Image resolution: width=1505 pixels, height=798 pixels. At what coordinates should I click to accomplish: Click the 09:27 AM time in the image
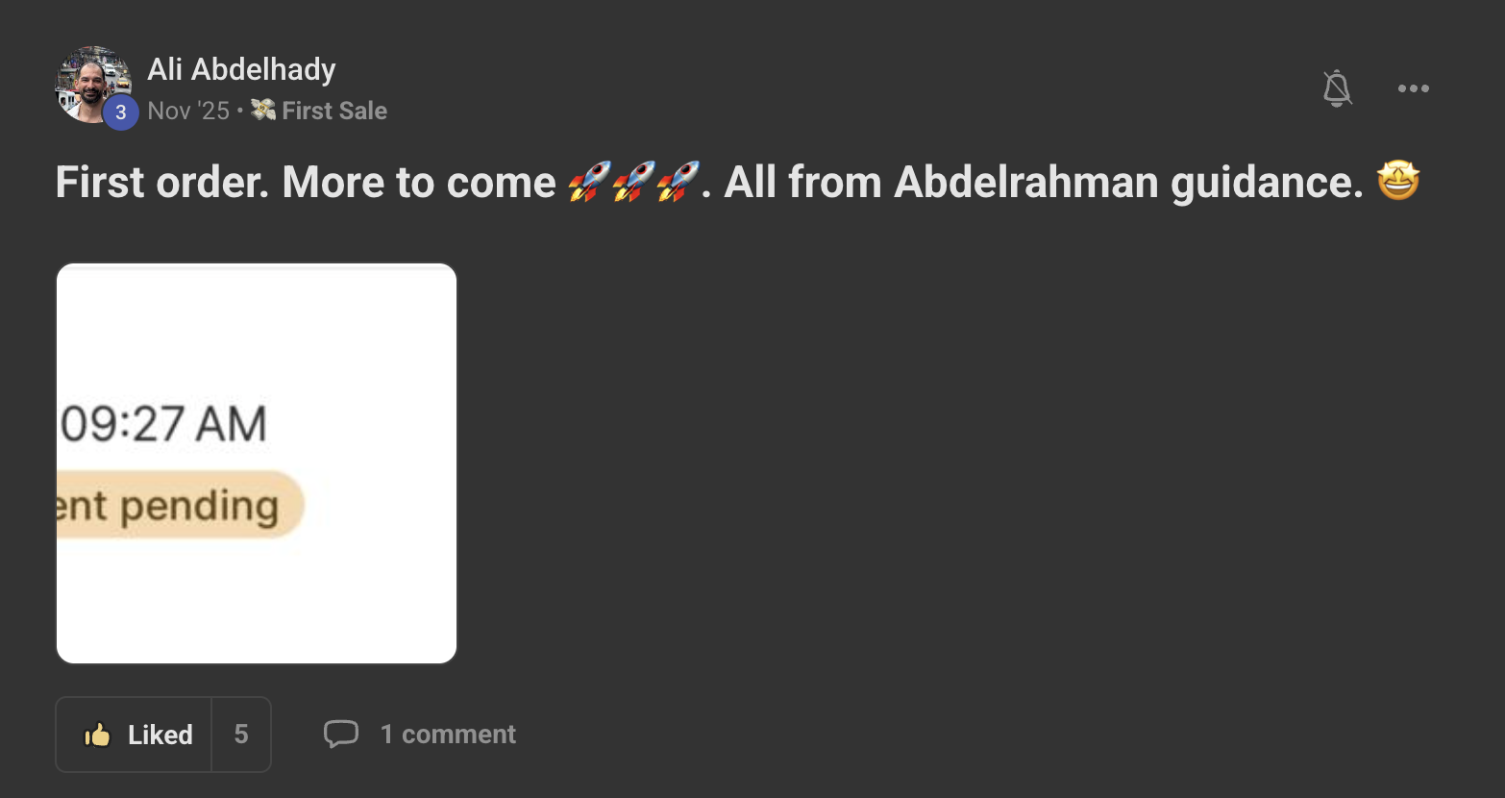tap(163, 424)
